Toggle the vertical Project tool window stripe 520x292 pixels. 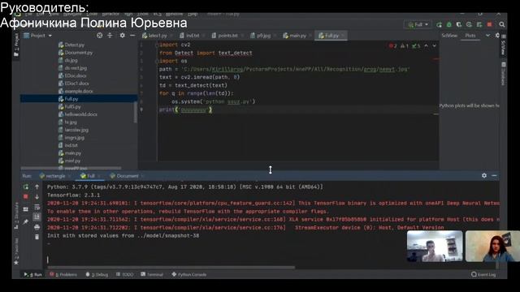[16, 45]
